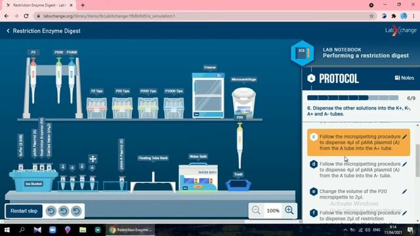Edit note for step d pencil icon
This screenshot has height=236, width=420.
click(x=404, y=164)
